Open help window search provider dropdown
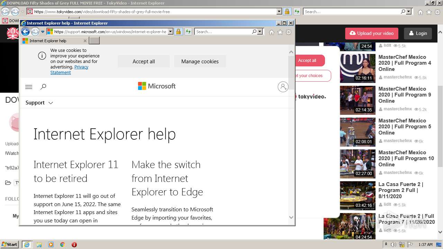The width and height of the screenshot is (443, 249). pos(260,32)
